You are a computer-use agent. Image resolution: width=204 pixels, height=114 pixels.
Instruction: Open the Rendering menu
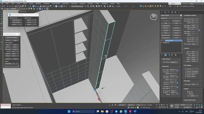pos(65,3)
